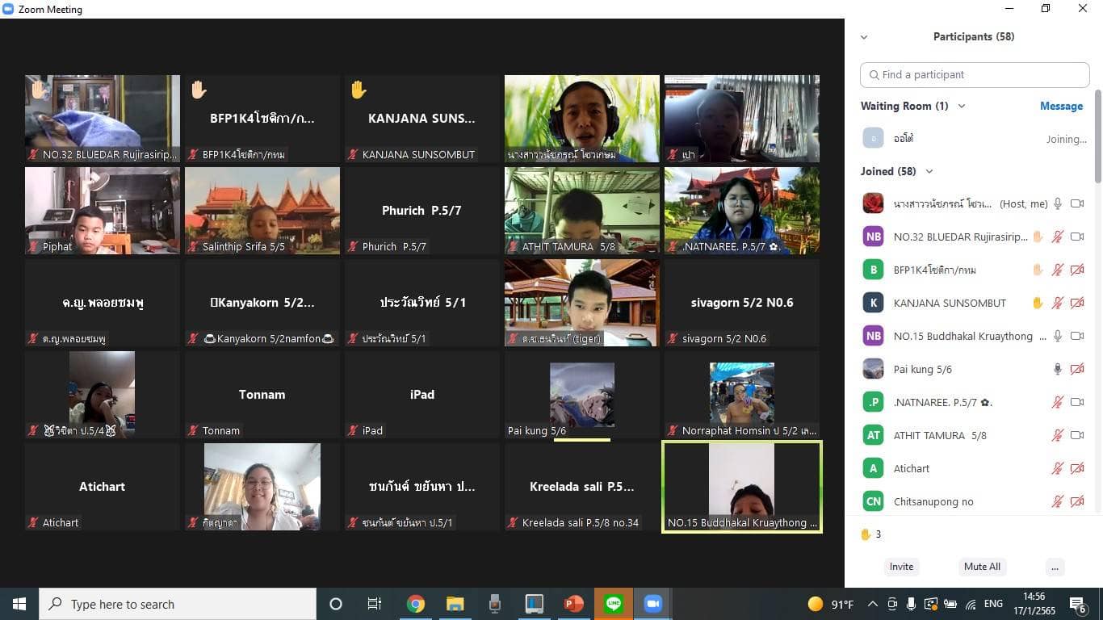Screen dimensions: 1103x620
Task: Collapse the Joined (58) section chevron
Action: pyautogui.click(x=929, y=171)
